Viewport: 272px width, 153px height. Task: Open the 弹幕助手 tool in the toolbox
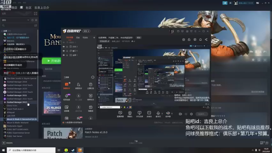(x=67, y=86)
